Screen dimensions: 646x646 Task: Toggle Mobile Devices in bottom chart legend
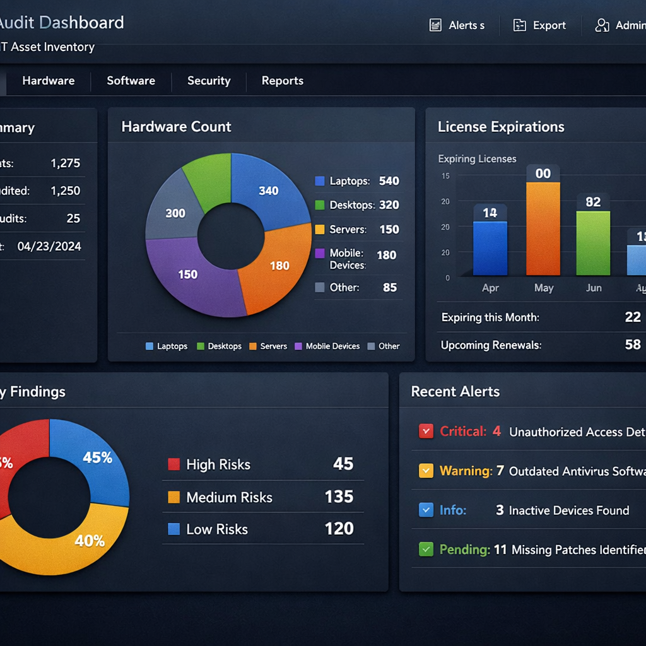point(327,346)
